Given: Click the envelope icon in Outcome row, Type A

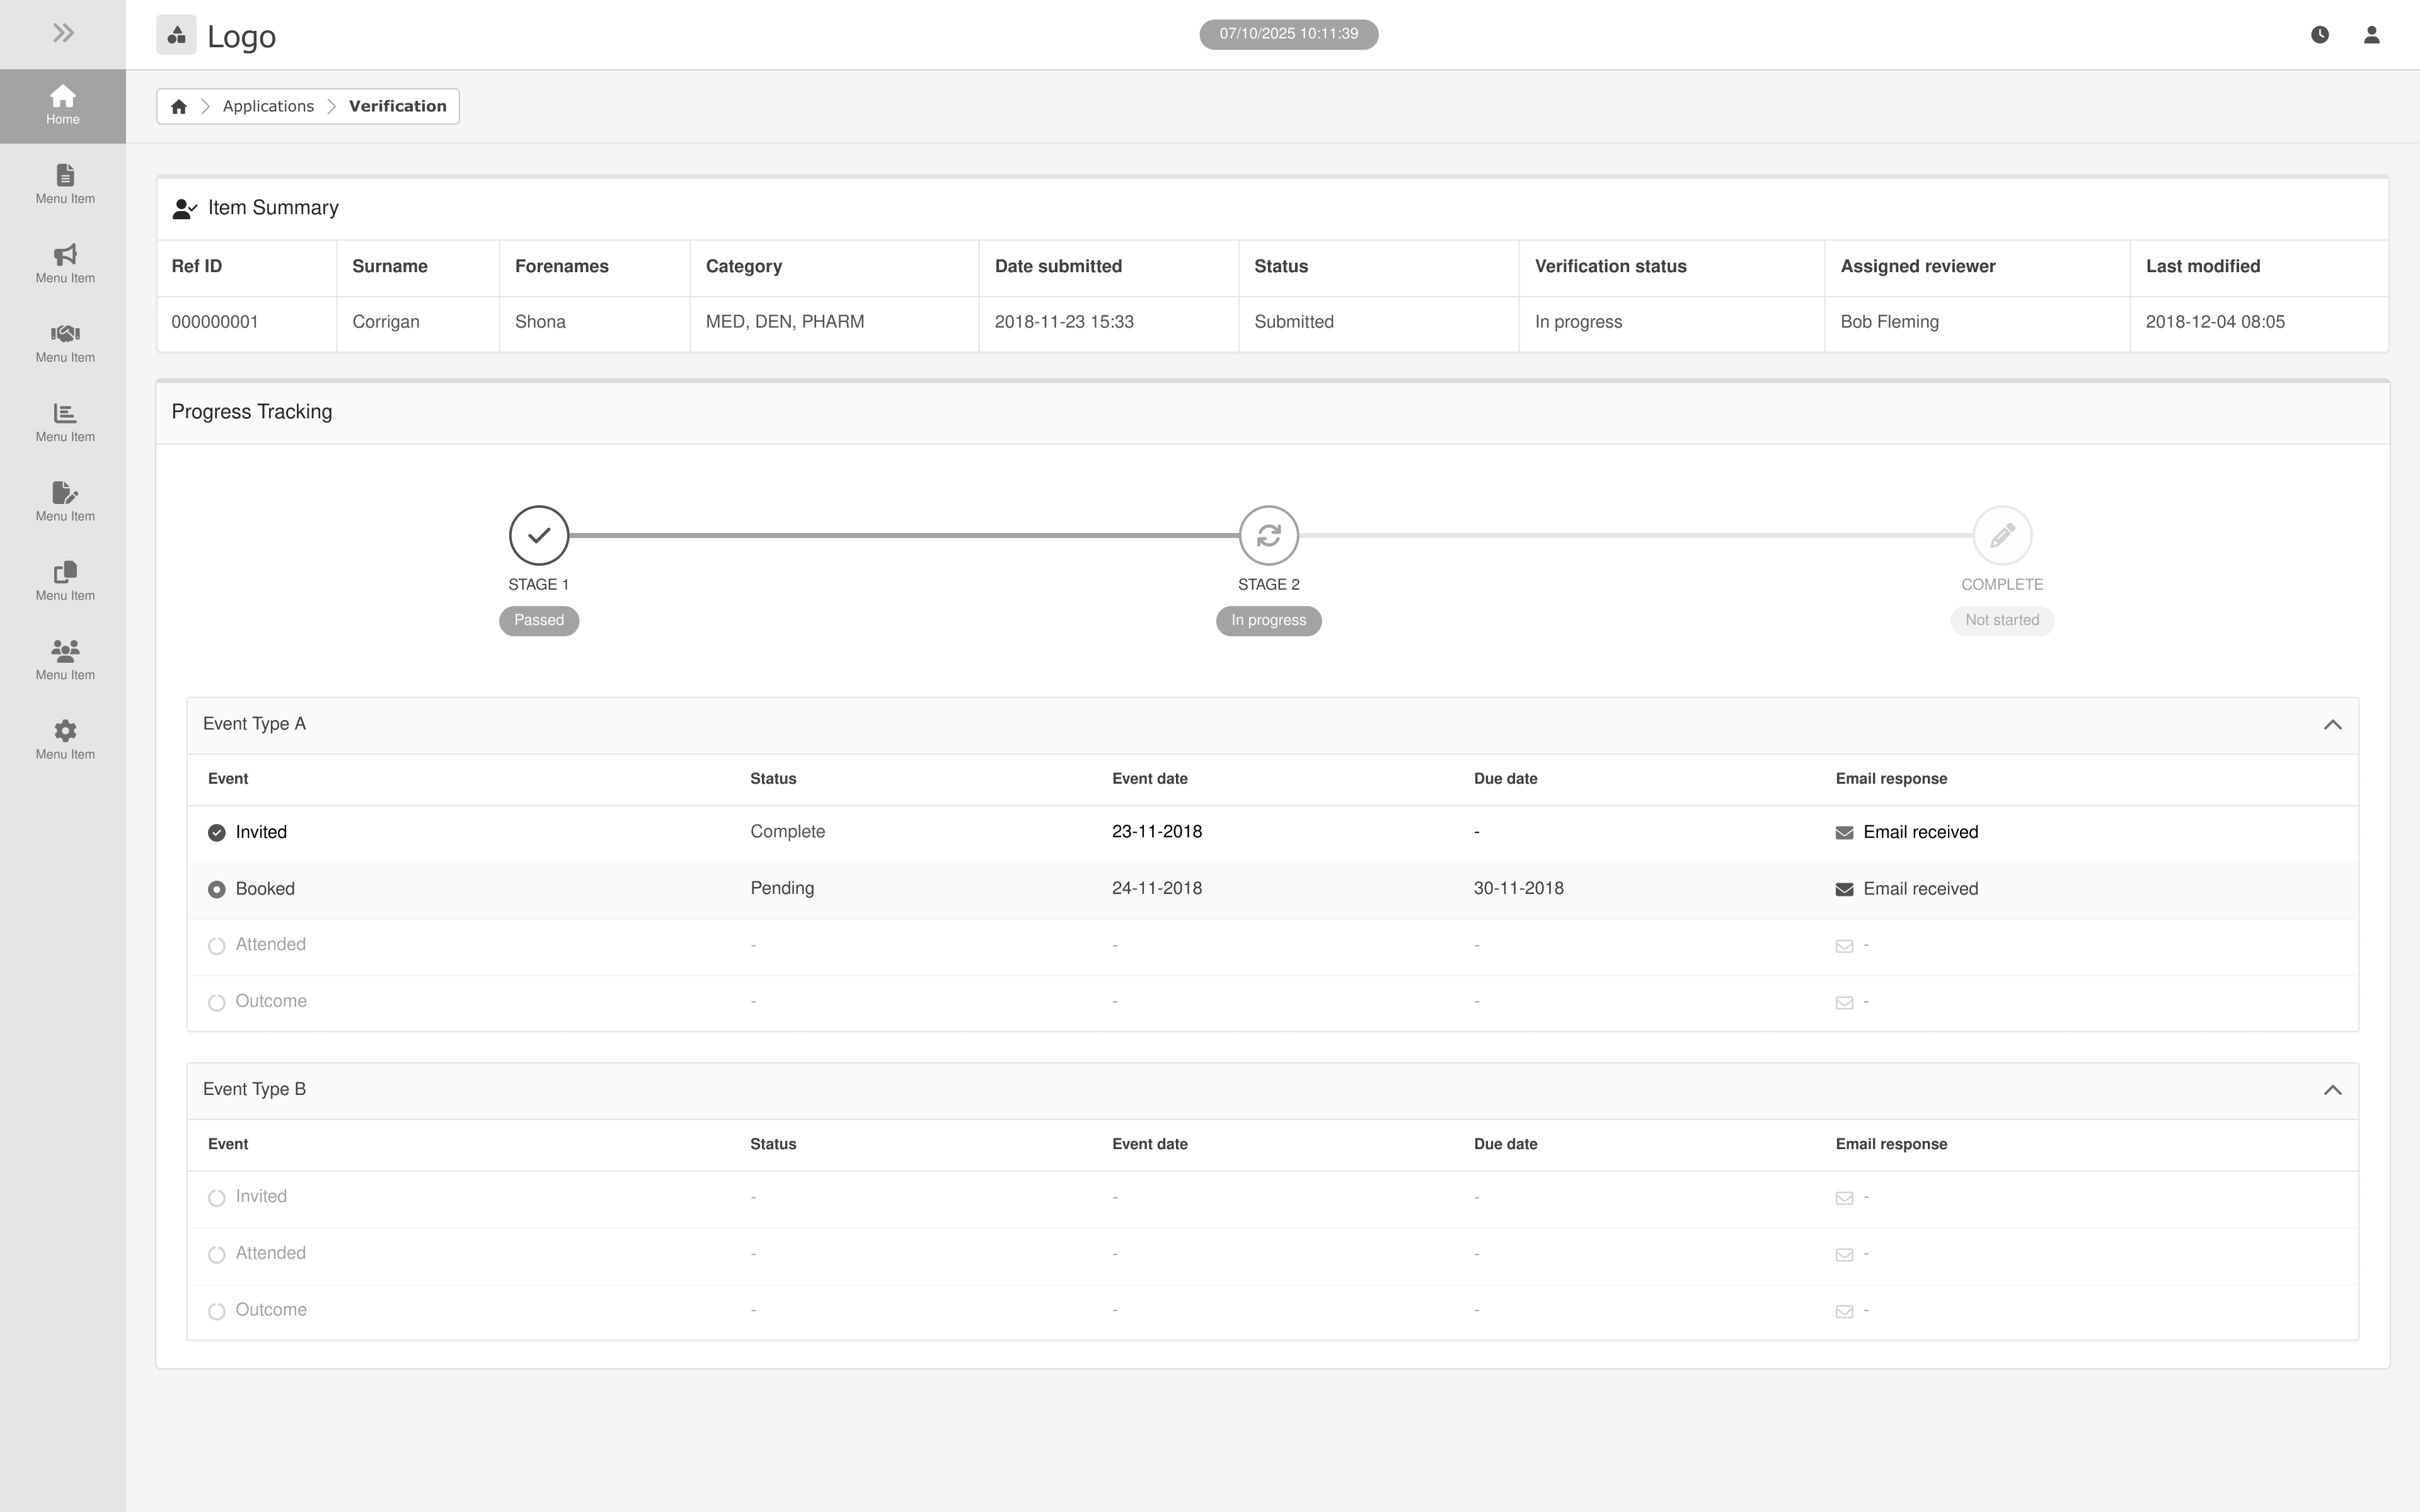Looking at the screenshot, I should tap(1844, 1003).
